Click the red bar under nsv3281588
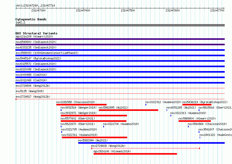This screenshot has width=232, height=164. pos(81,105)
